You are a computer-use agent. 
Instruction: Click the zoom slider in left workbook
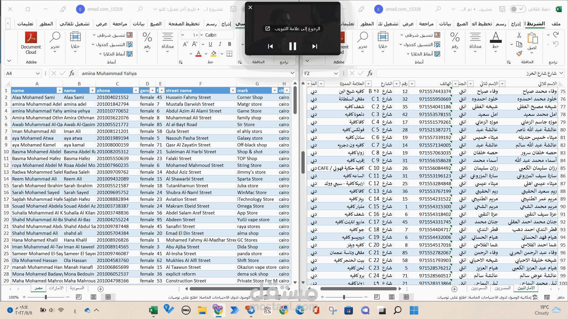pyautogui.click(x=46, y=297)
